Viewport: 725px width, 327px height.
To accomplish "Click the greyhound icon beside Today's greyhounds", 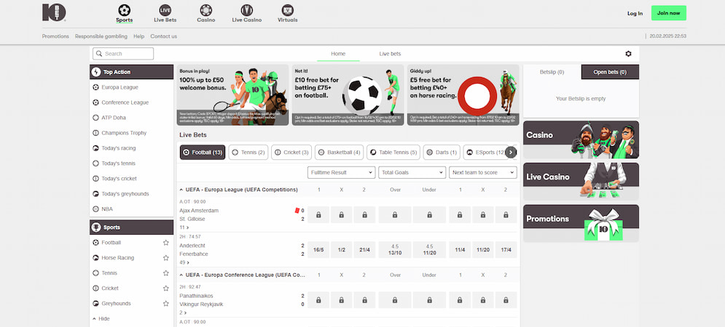I will tap(95, 194).
